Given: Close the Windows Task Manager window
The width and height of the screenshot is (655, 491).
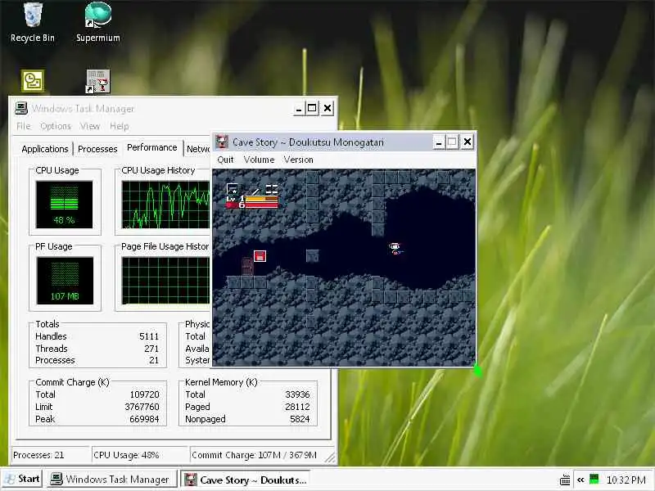Looking at the screenshot, I should [327, 109].
